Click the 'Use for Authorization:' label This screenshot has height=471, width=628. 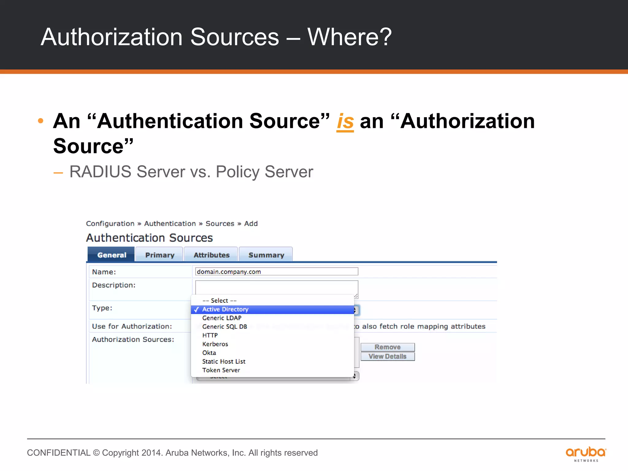[x=132, y=326]
